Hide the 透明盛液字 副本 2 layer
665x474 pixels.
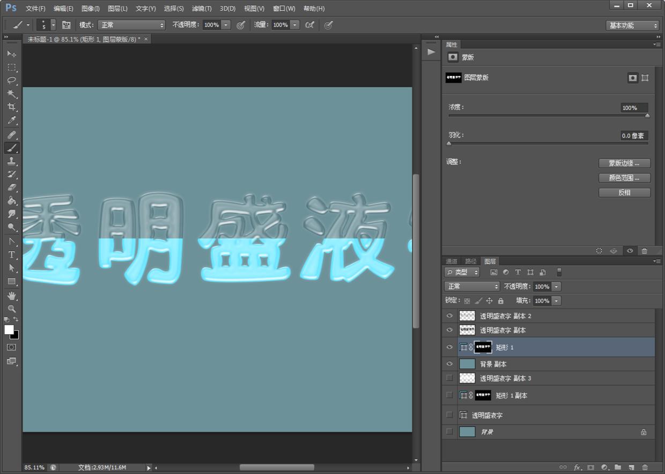pyautogui.click(x=449, y=316)
